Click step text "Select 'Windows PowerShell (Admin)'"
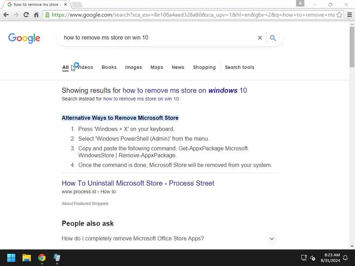 (x=144, y=139)
